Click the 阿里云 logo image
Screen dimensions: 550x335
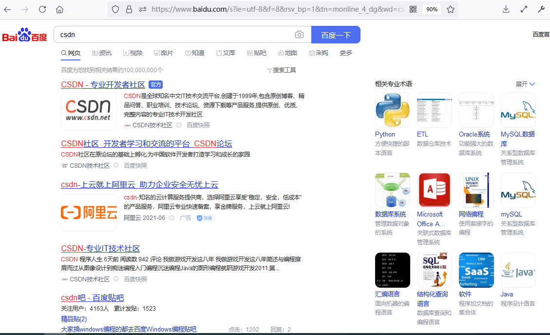click(89, 213)
